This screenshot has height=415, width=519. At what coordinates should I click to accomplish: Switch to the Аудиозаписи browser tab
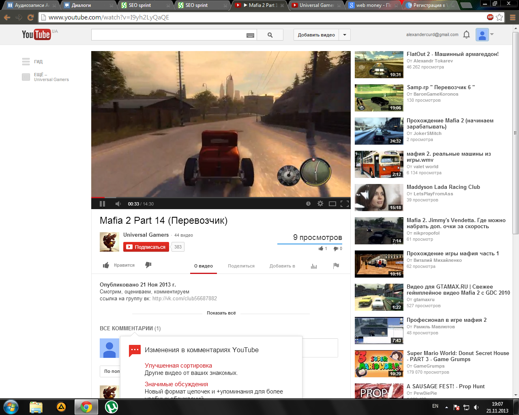pos(31,5)
